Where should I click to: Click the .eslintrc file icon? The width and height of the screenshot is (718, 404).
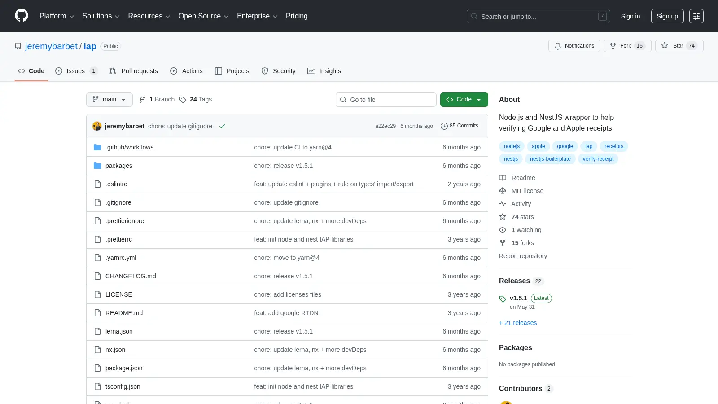point(97,184)
